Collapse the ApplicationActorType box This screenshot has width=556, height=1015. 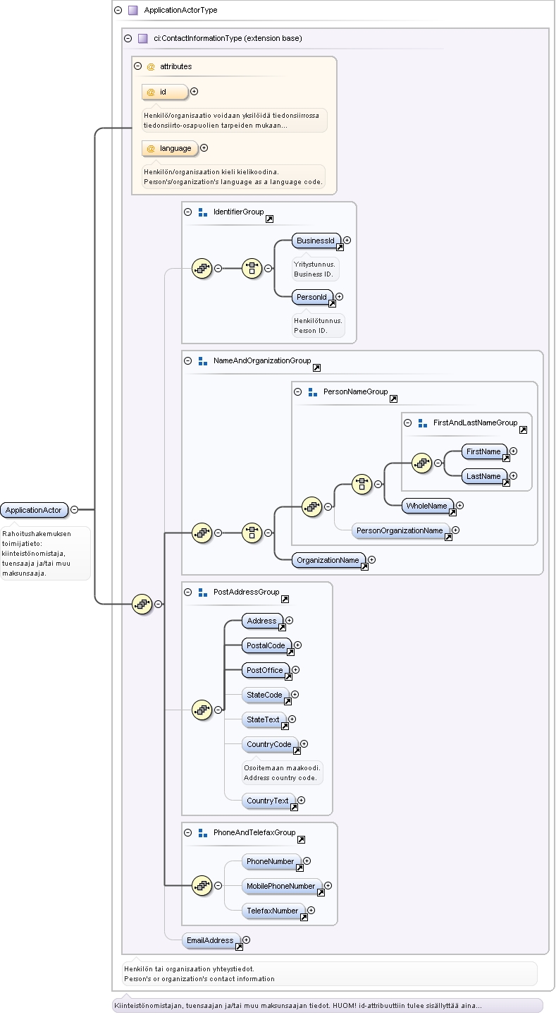118,11
